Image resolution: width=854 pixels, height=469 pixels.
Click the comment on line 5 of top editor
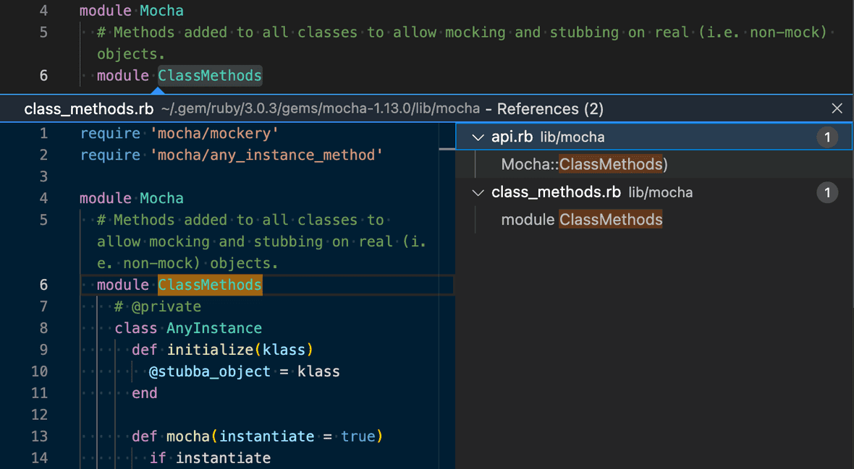click(462, 43)
